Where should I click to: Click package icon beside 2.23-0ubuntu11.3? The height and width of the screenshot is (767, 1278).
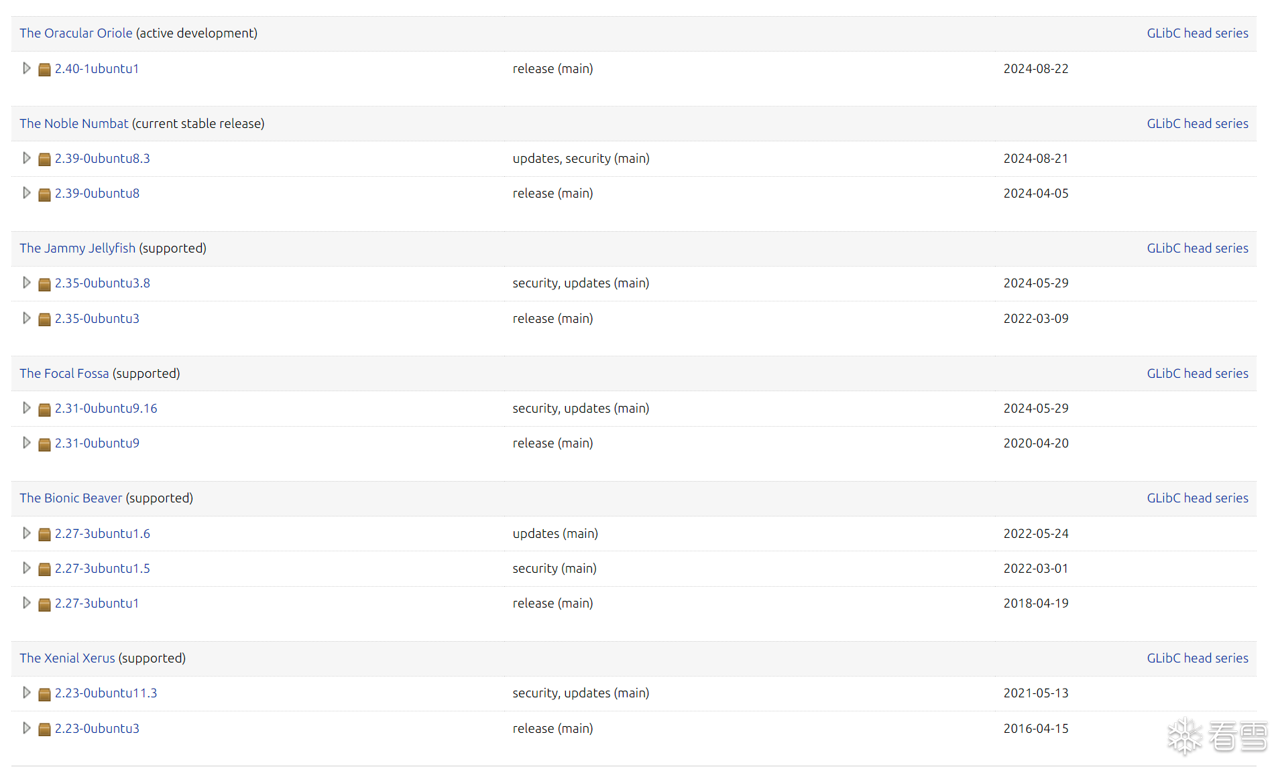click(44, 694)
